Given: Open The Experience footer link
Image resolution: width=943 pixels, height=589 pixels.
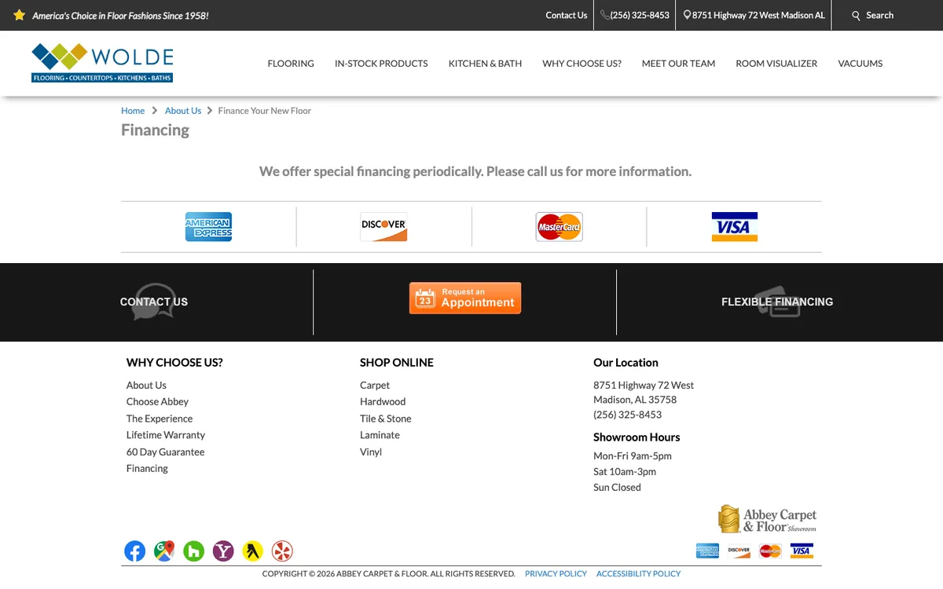Looking at the screenshot, I should pyautogui.click(x=160, y=419).
